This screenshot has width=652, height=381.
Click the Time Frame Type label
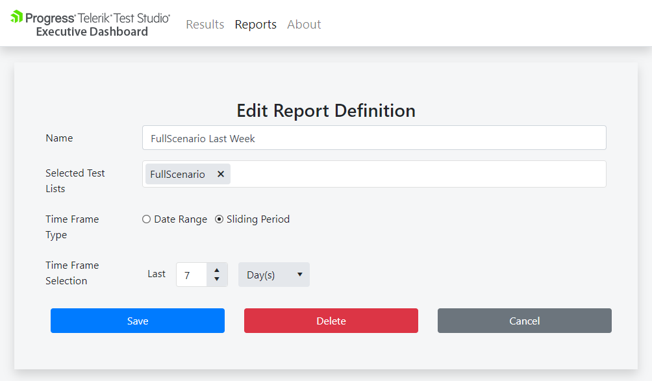click(x=72, y=227)
